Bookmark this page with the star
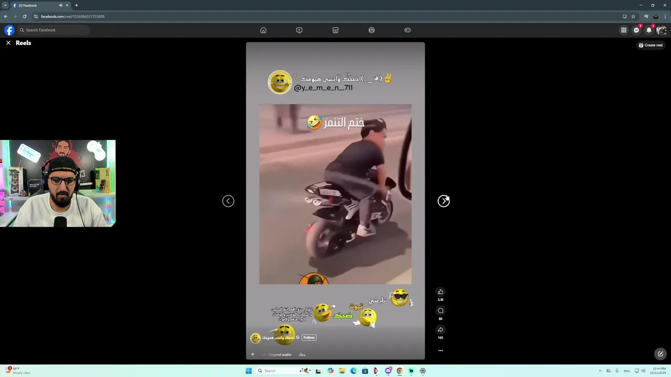The height and width of the screenshot is (377, 671). 633,16
